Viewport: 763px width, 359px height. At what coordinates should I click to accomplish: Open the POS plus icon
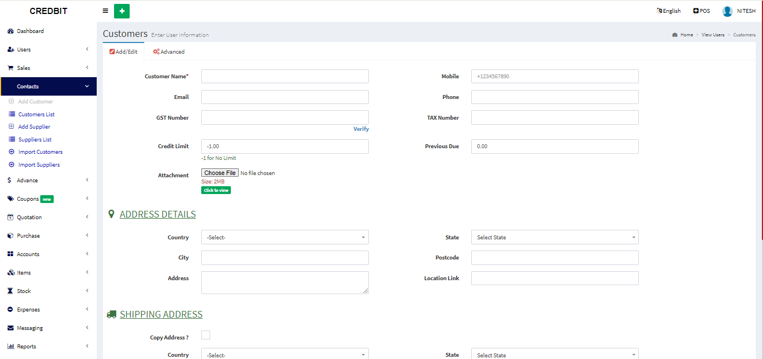[x=696, y=11]
